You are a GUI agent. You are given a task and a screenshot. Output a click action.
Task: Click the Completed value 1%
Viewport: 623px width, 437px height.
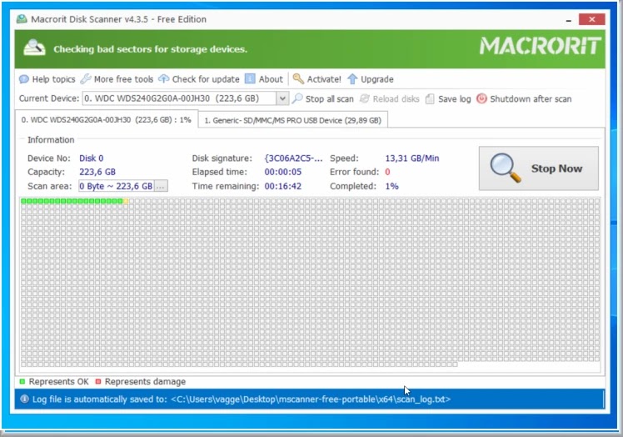[391, 186]
